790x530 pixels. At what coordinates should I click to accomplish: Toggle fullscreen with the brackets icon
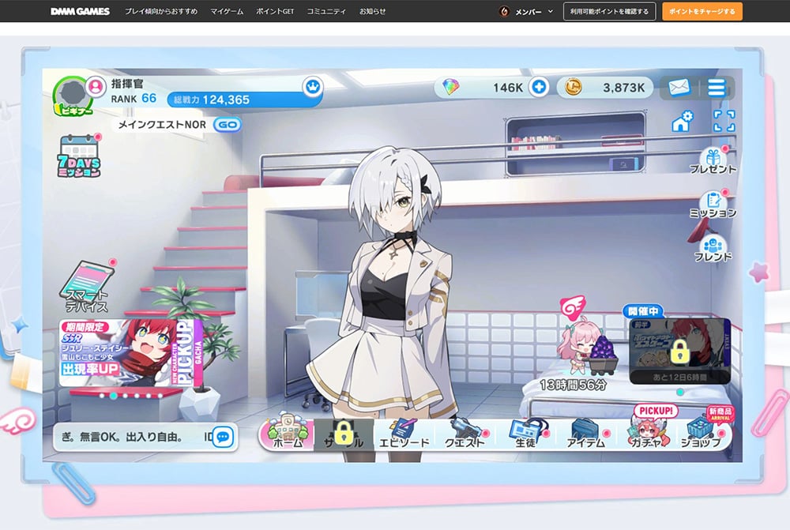[724, 121]
